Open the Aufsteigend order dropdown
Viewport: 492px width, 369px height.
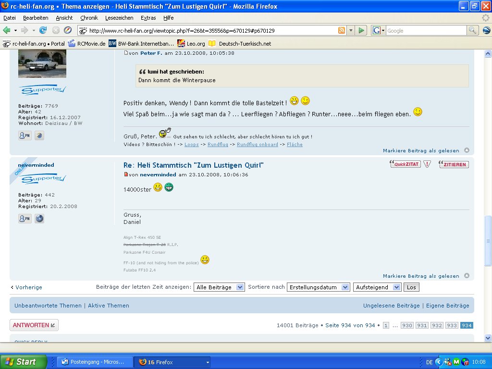(x=377, y=287)
